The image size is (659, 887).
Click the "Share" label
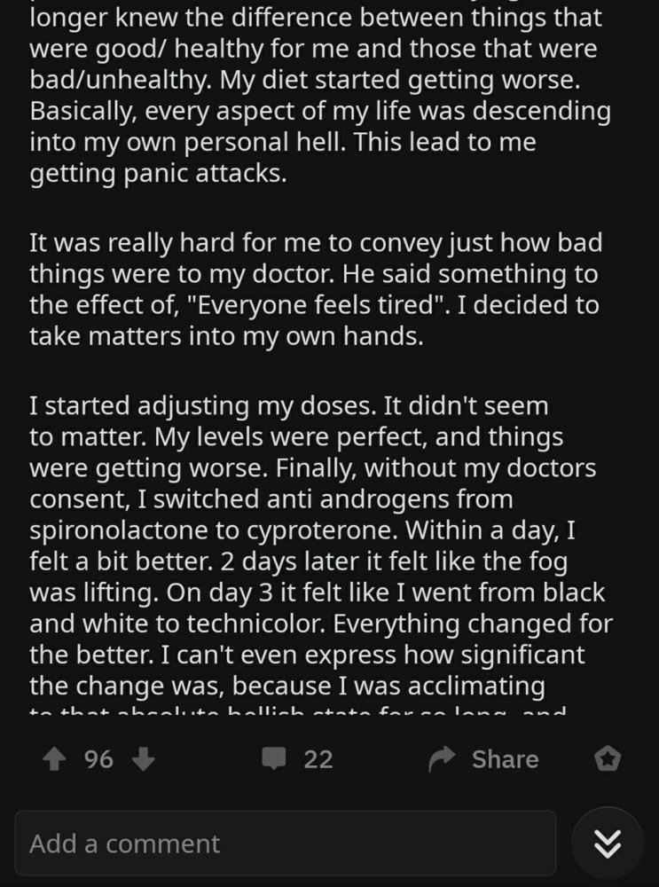505,759
